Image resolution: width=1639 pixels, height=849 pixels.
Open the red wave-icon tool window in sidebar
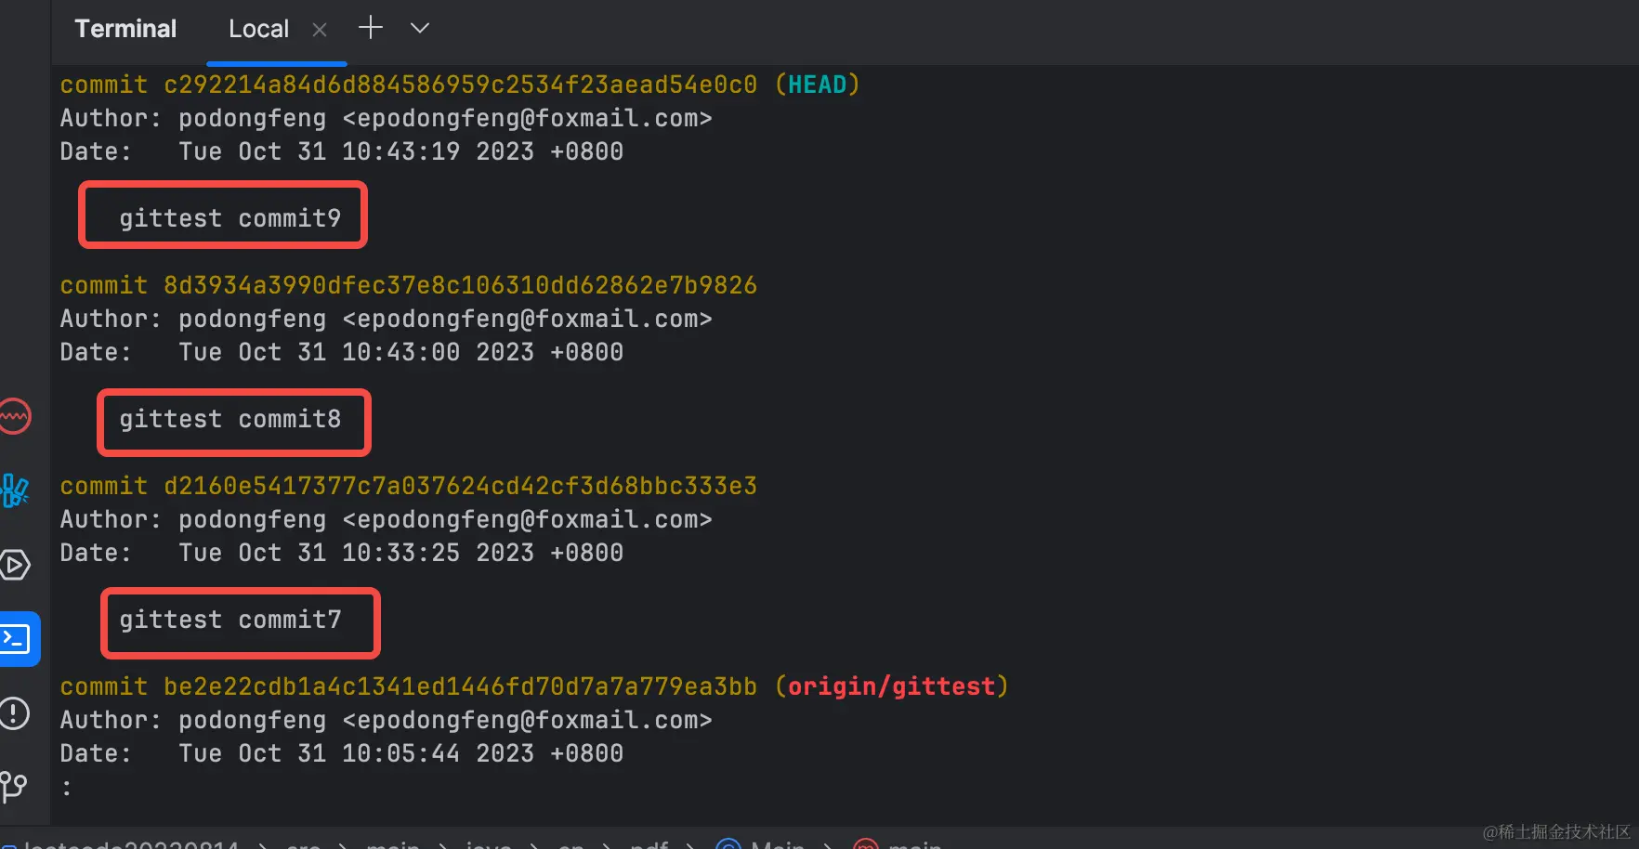pos(15,416)
